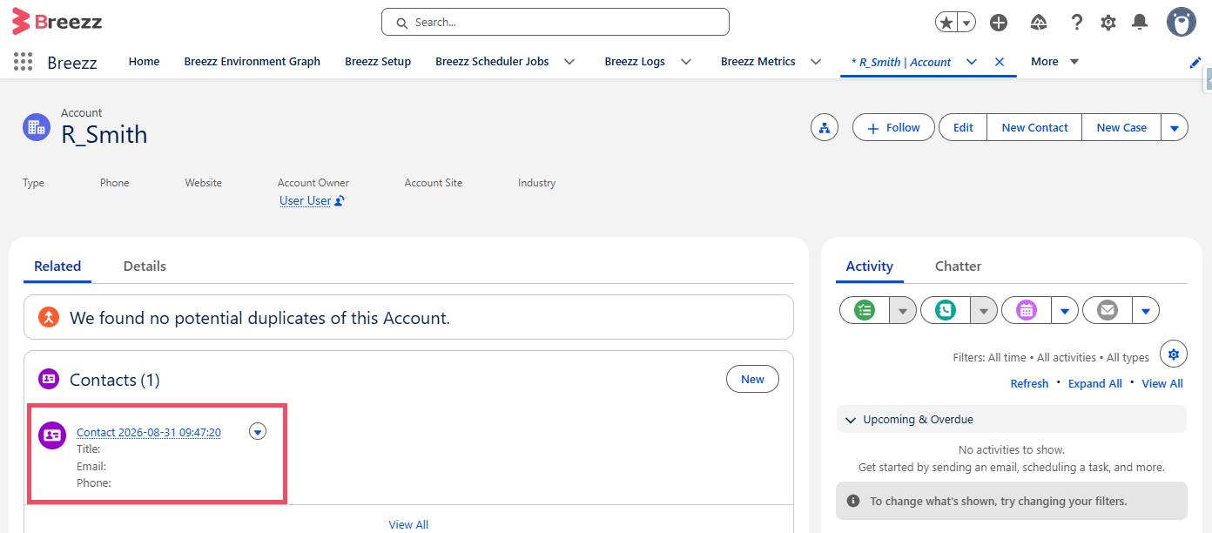1212x533 pixels.
Task: Expand log a call options dropdown
Action: (x=984, y=310)
